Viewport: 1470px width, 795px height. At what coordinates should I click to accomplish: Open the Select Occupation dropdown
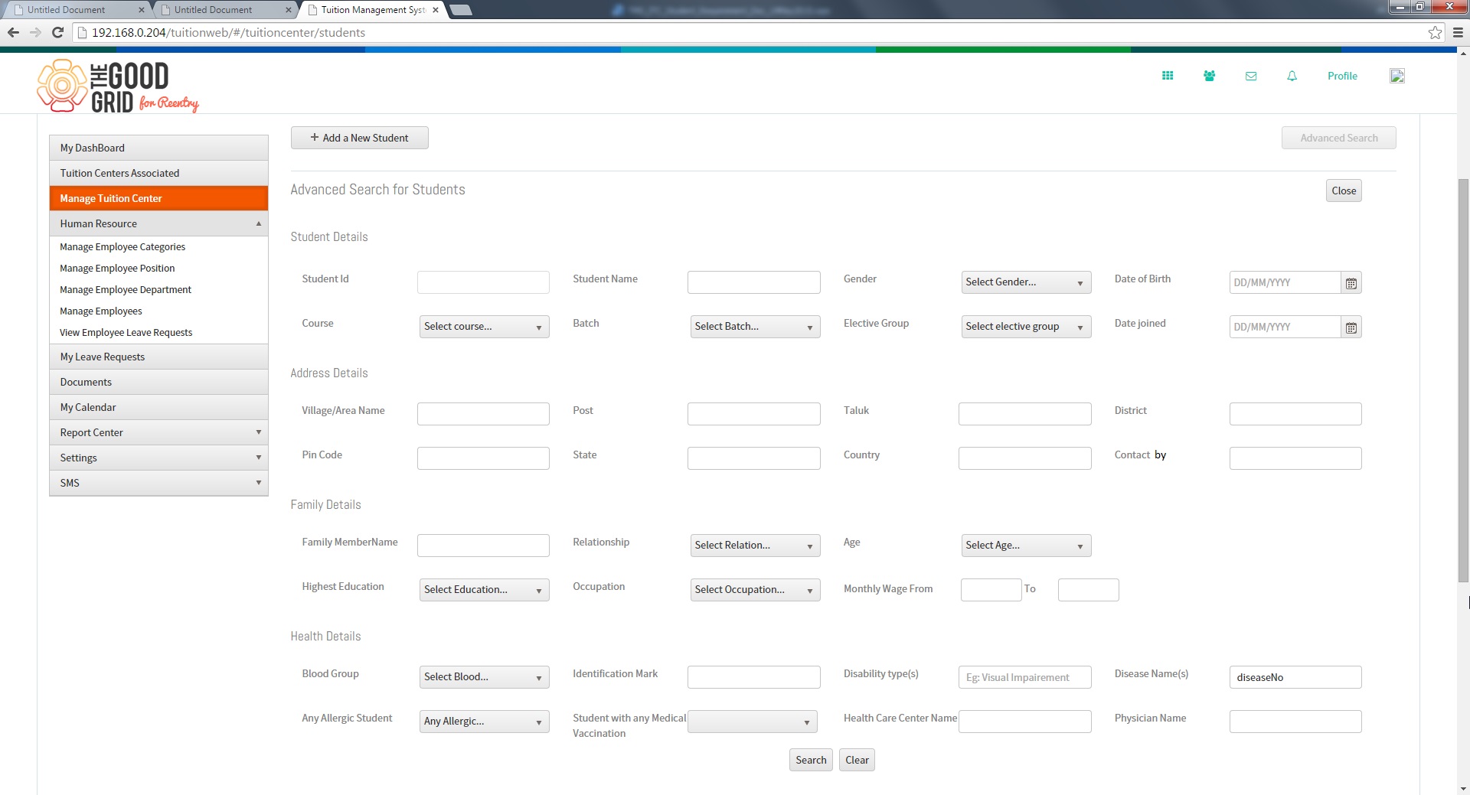(x=755, y=590)
